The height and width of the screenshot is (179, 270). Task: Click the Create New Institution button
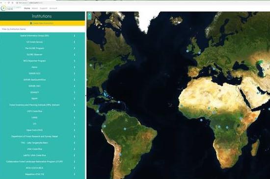(x=42, y=23)
